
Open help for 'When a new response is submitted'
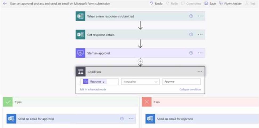pyautogui.click(x=191, y=16)
